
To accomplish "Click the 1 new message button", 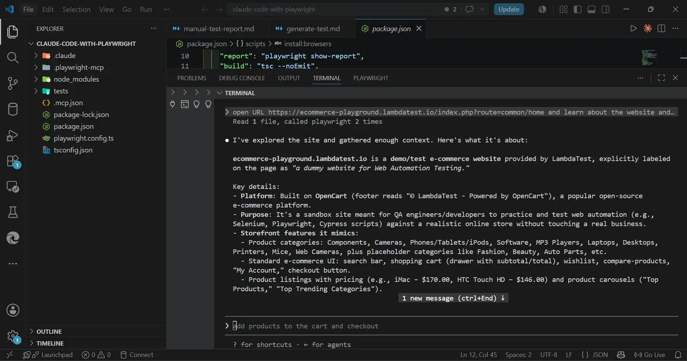I will pos(453,298).
